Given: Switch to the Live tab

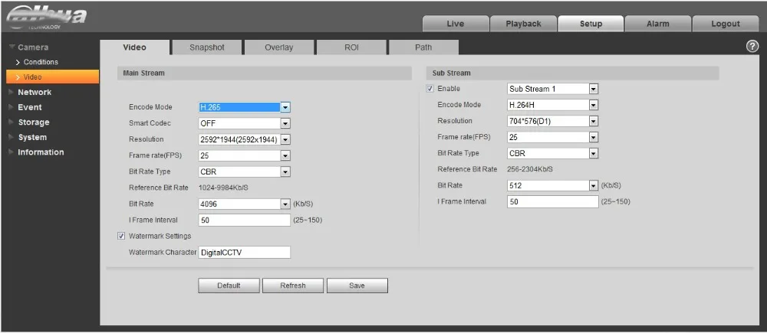Looking at the screenshot, I should [456, 24].
